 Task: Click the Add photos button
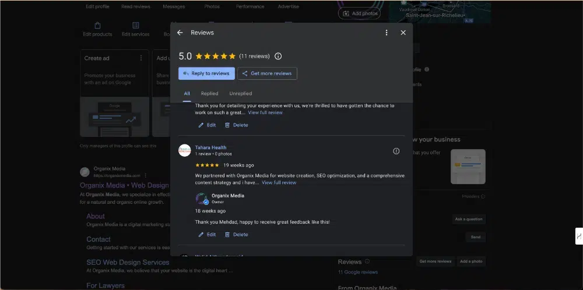click(359, 13)
